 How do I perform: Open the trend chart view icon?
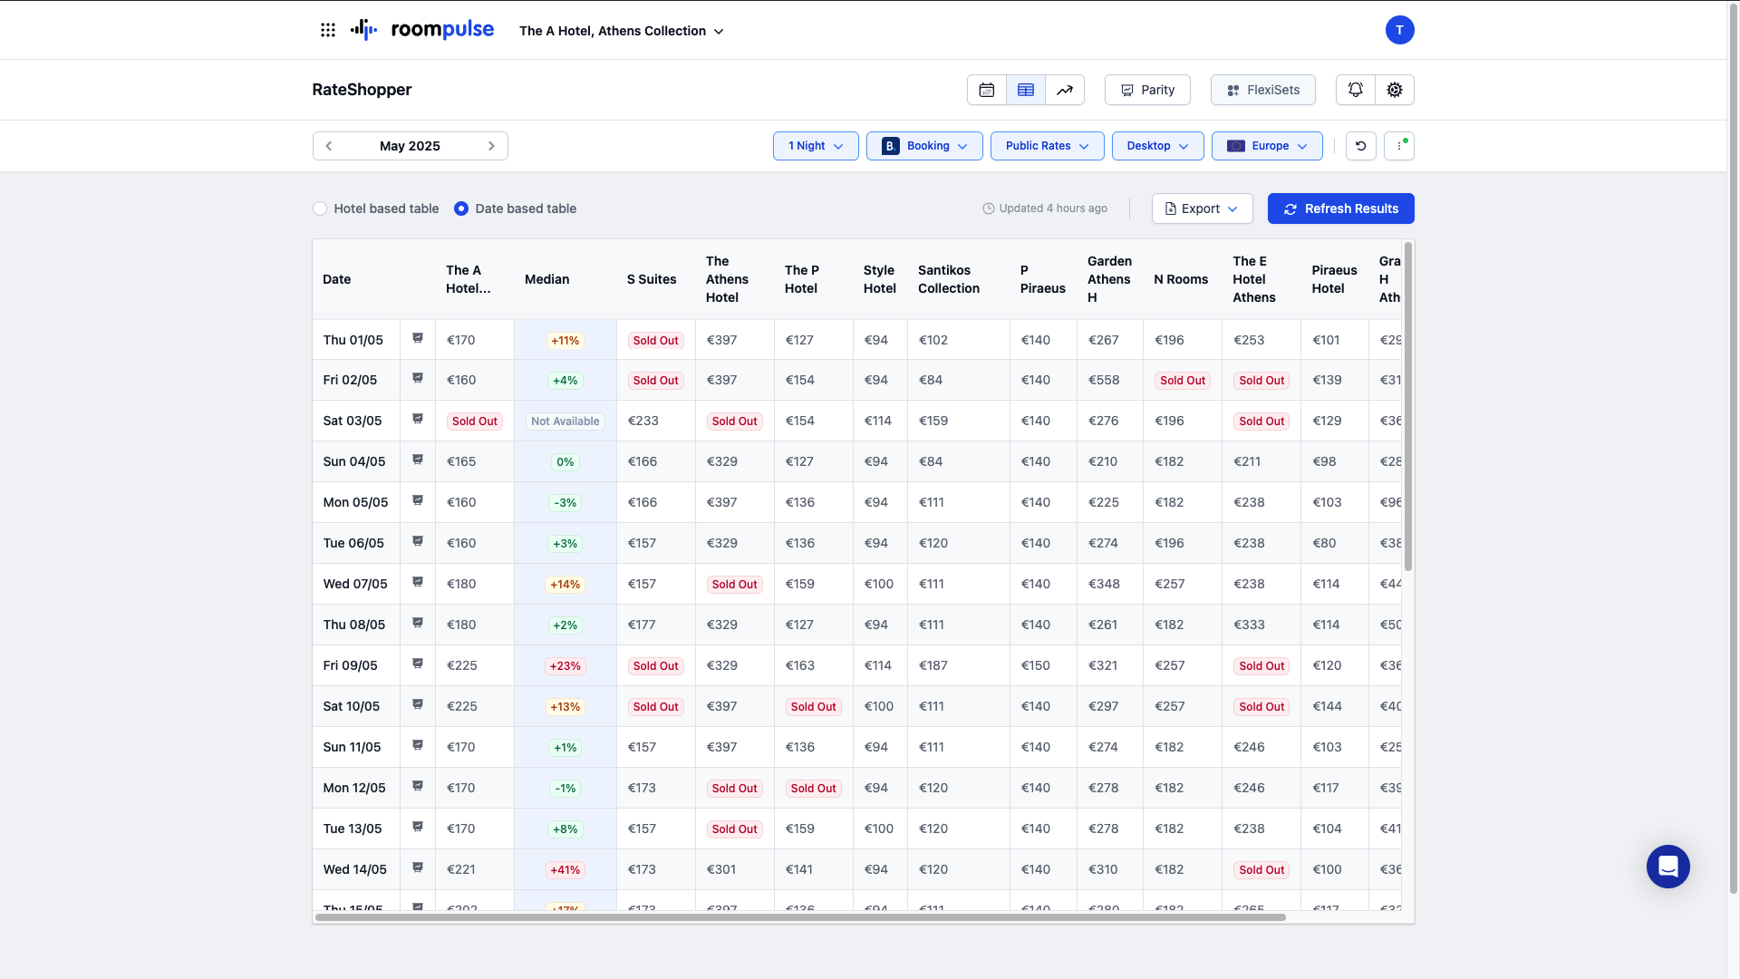pyautogui.click(x=1065, y=90)
